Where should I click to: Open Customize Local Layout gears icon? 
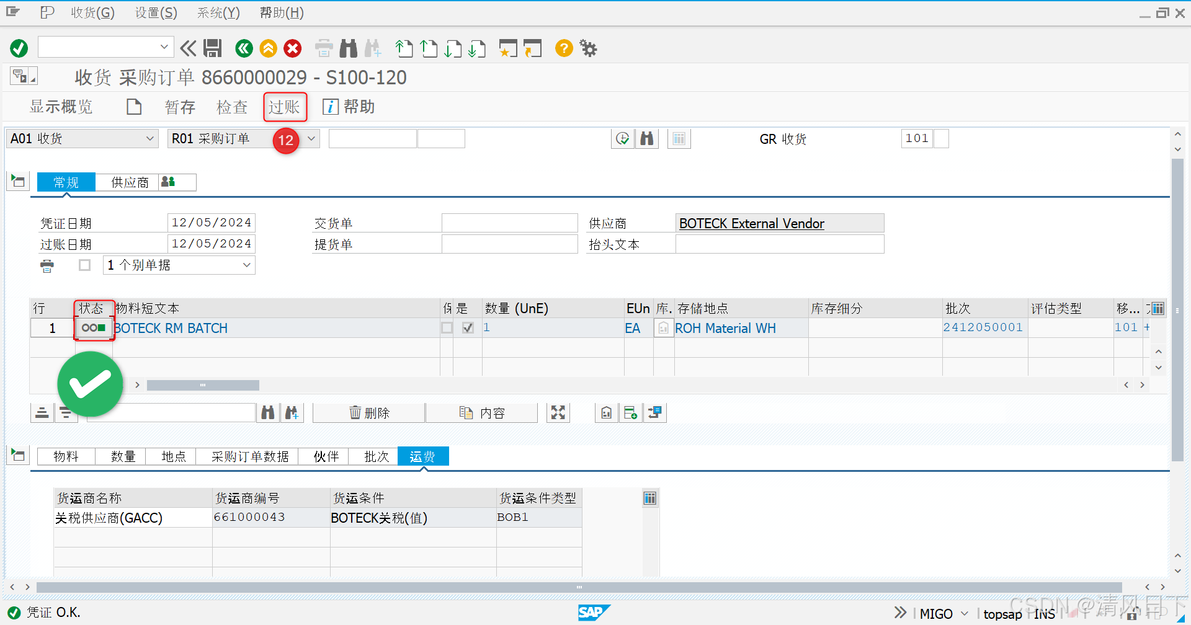pos(588,48)
